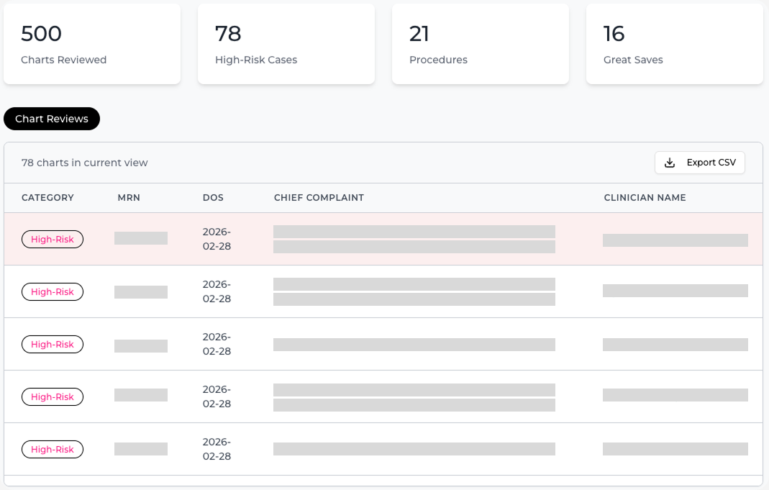Select the Chart Reviews tab
Screen dimensions: 769x490
[51, 119]
